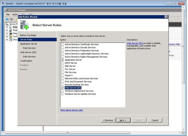Check the File Services role
This screenshot has width=188, height=136.
click(63, 72)
